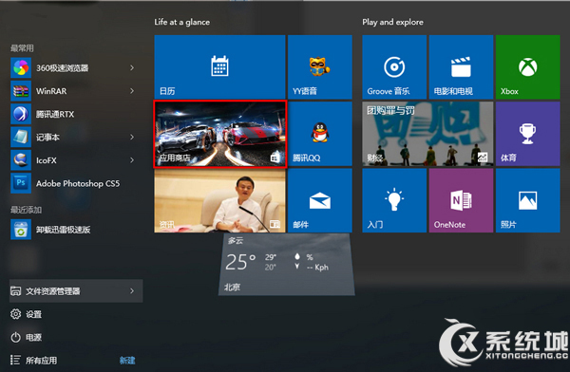Click the Adobe Photoshop CS5 icon

21,183
